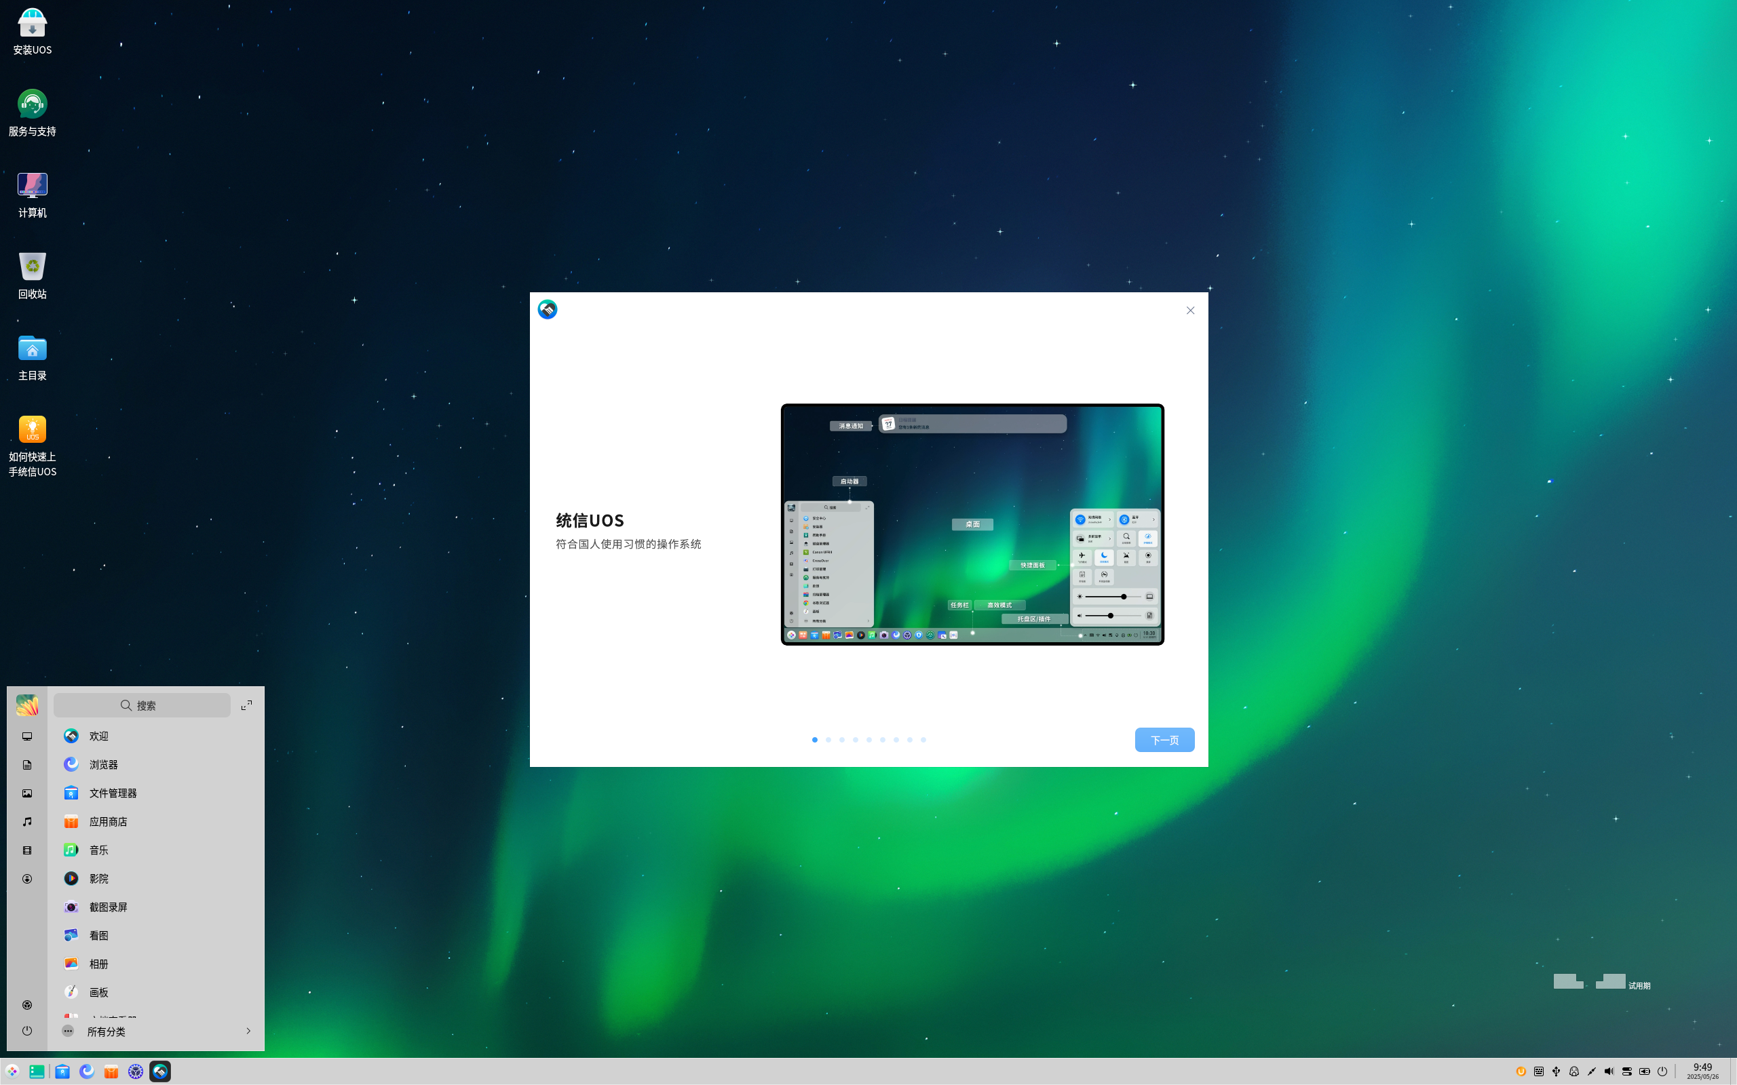Open 画板 app in launcher list
The width and height of the screenshot is (1737, 1085).
(x=156, y=992)
